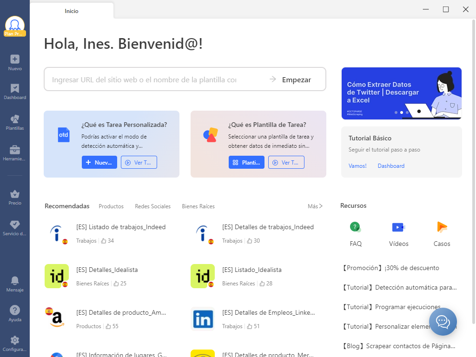Open template [ES] Detalles_Idealista
Viewport: 476px width, 357px height.
coord(107,270)
